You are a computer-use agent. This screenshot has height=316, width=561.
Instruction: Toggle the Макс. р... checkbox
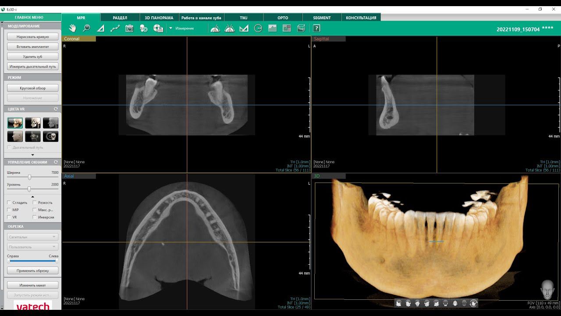pyautogui.click(x=35, y=210)
